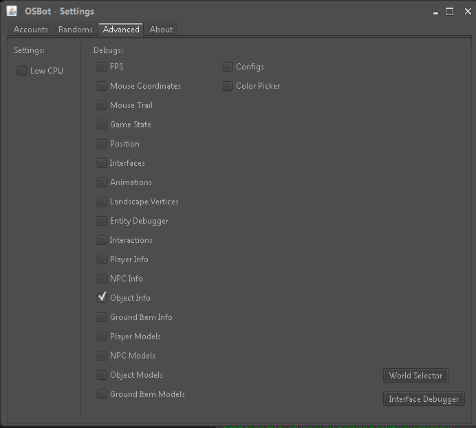Enable Player Info debug
Screen dimensions: 476x428
pyautogui.click(x=102, y=259)
